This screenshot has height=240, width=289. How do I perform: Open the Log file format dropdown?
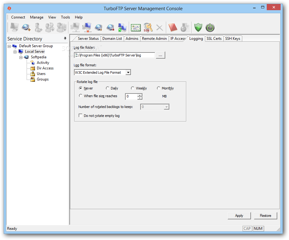(x=128, y=72)
